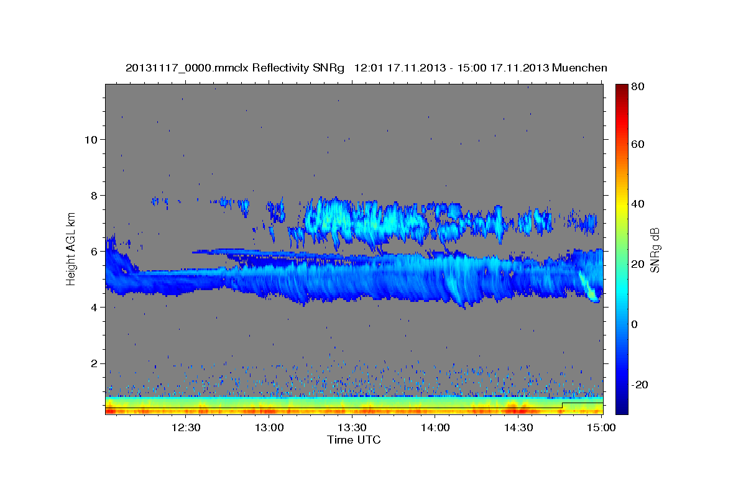This screenshot has width=746, height=497.
Task: Click the 'SNRg dB' colorbar label
Action: pos(655,250)
